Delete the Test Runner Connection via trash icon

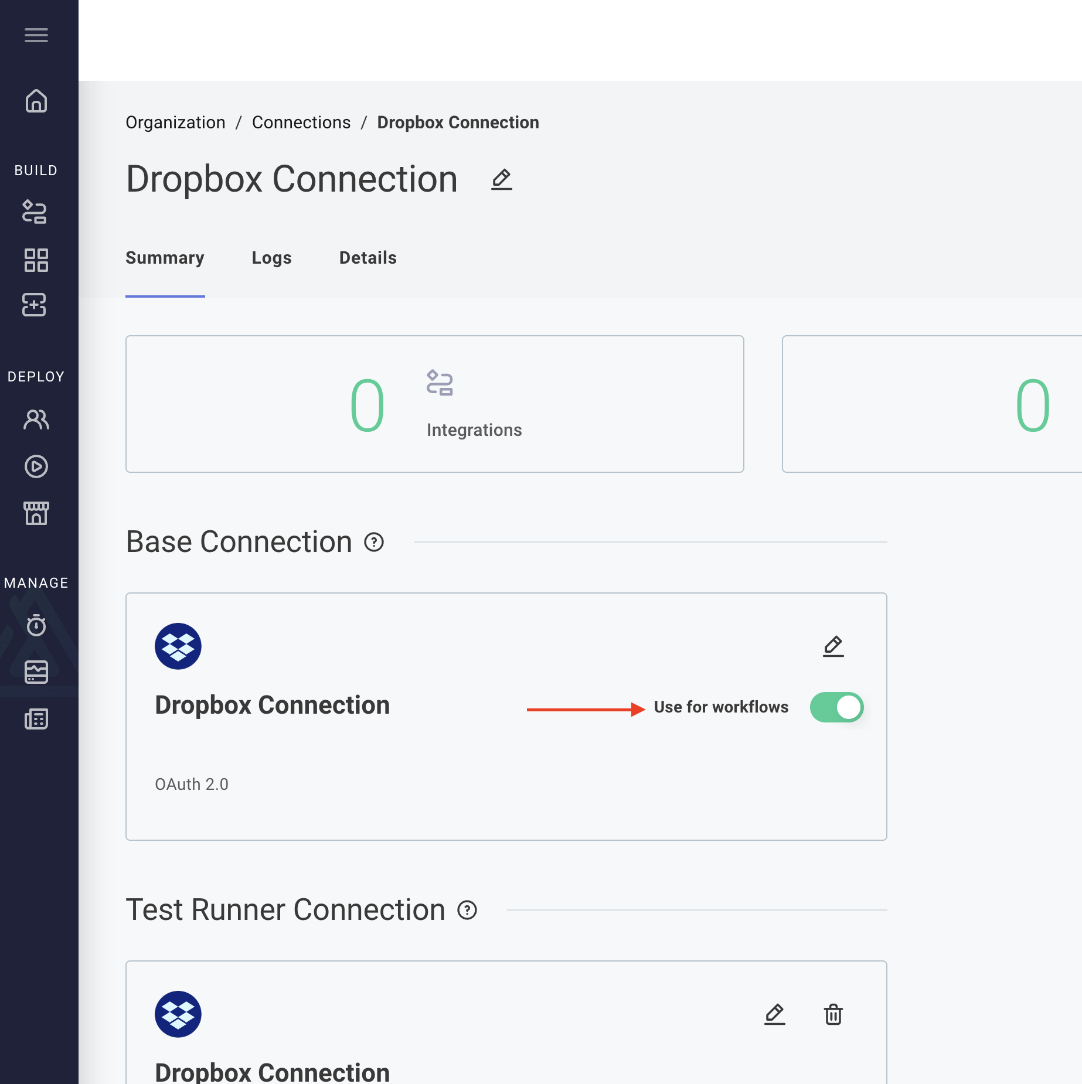click(x=833, y=1015)
